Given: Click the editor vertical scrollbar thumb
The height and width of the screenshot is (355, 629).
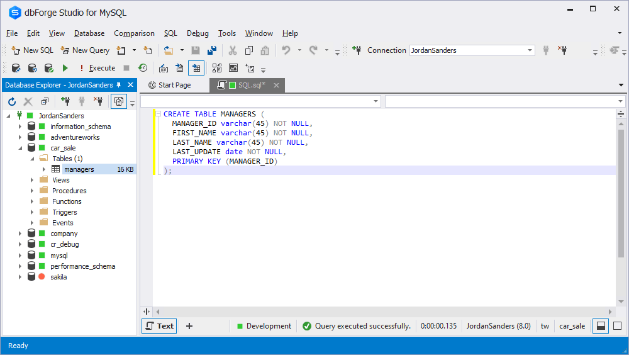Looking at the screenshot, I should 621,193.
